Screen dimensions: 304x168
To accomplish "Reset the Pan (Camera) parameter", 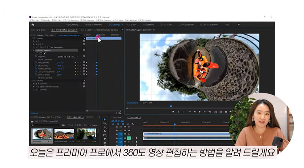I will tap(84, 63).
